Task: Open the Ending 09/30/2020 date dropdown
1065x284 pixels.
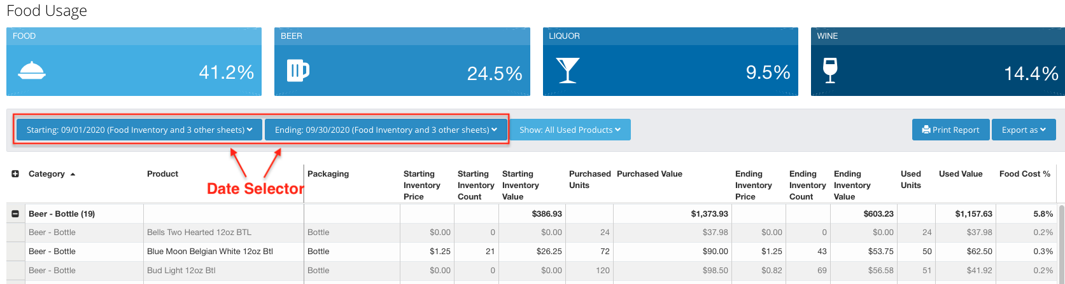Action: coord(386,130)
